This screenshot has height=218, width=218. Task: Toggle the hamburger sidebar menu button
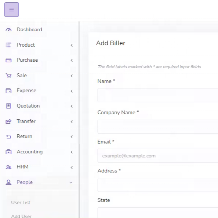(x=11, y=10)
